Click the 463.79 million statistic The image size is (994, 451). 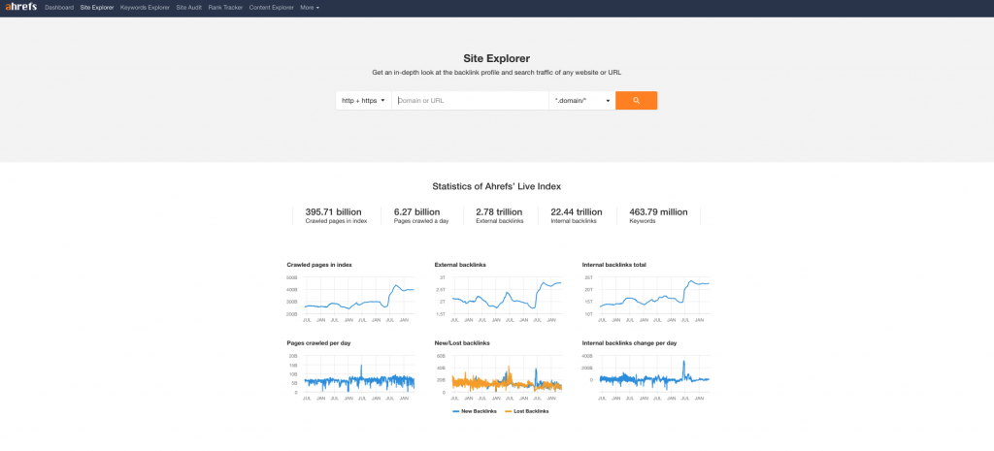(658, 212)
